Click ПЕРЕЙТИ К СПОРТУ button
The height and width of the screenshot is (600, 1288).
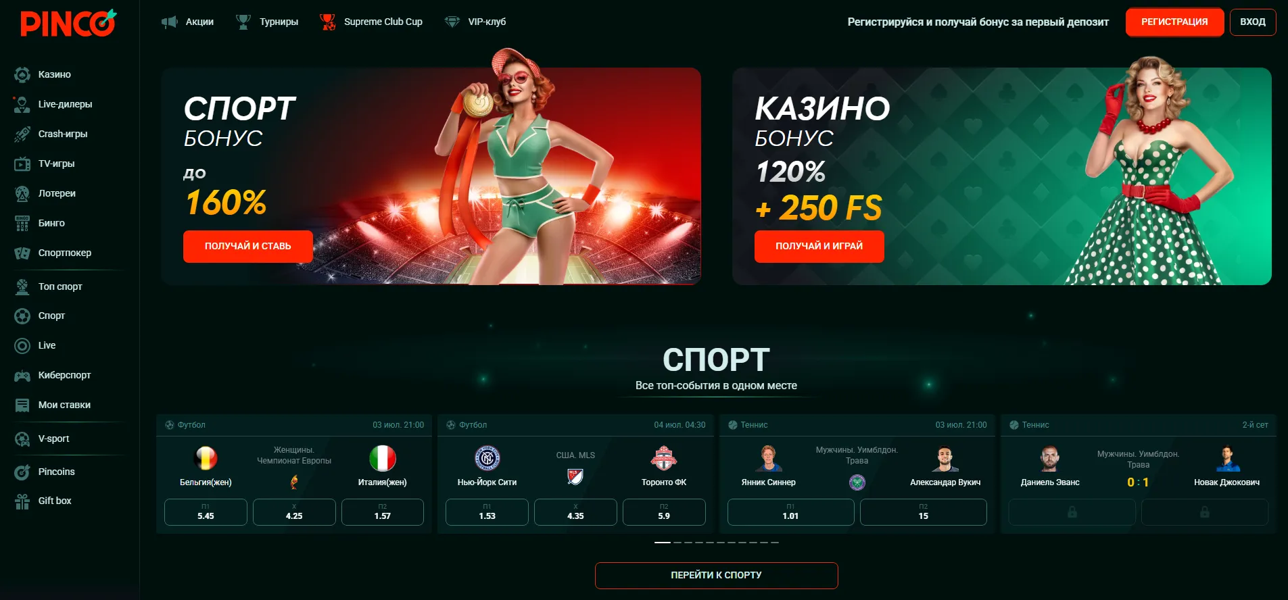(x=716, y=575)
